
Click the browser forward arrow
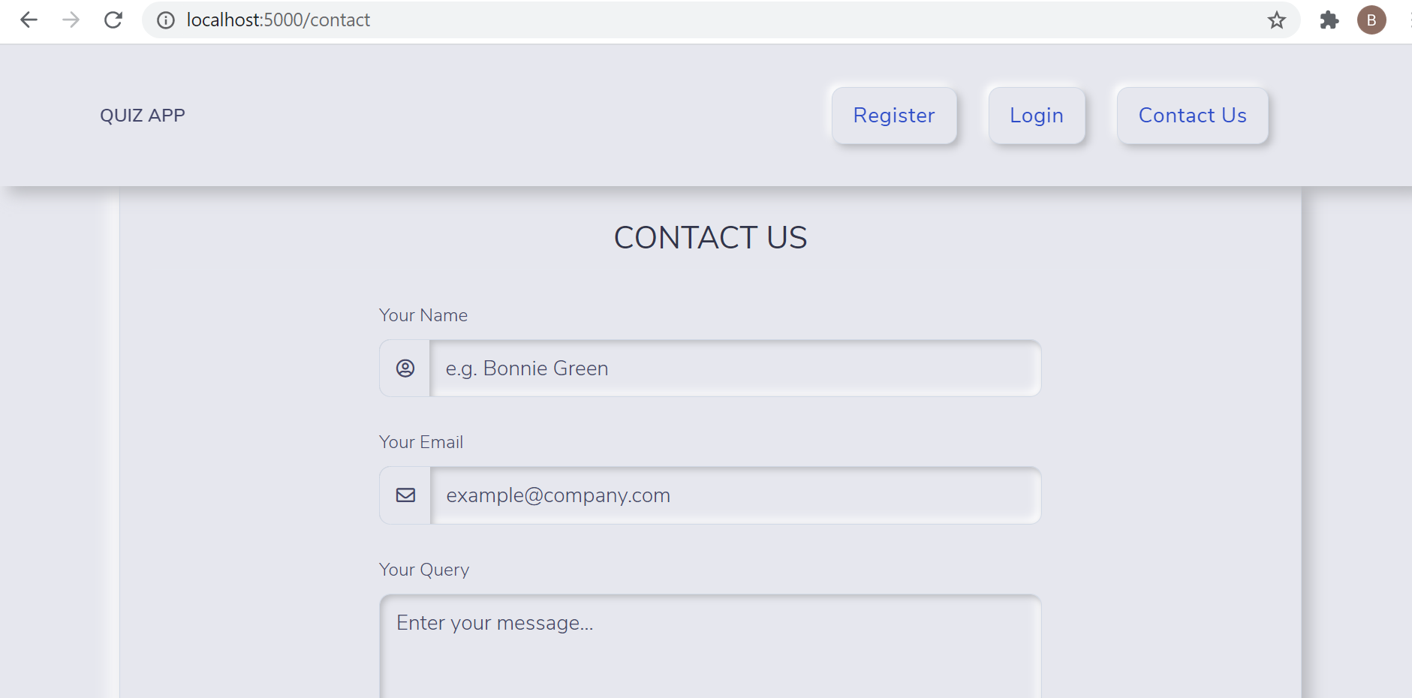click(71, 20)
